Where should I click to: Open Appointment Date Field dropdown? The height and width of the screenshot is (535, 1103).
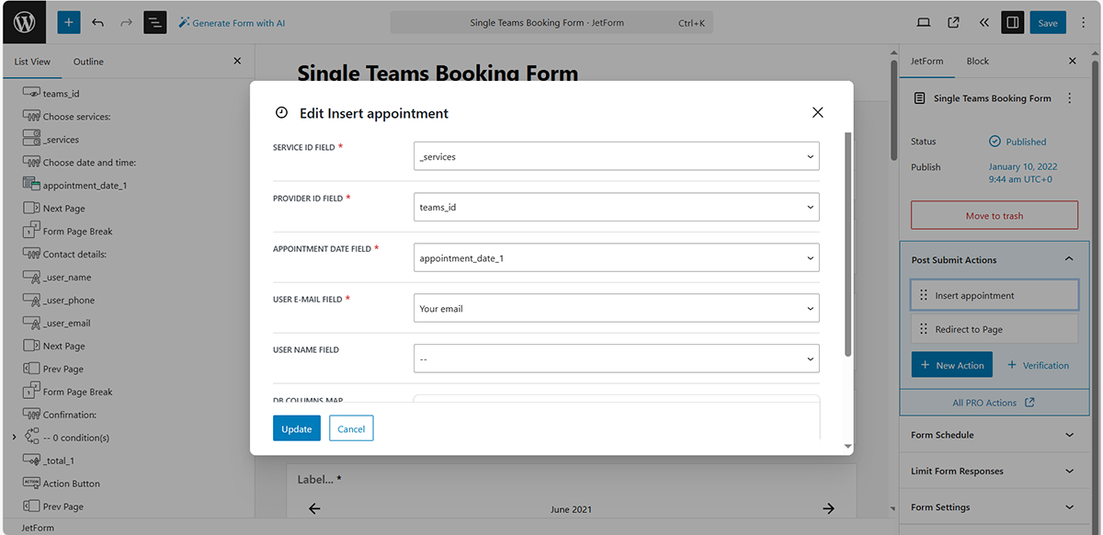[617, 257]
